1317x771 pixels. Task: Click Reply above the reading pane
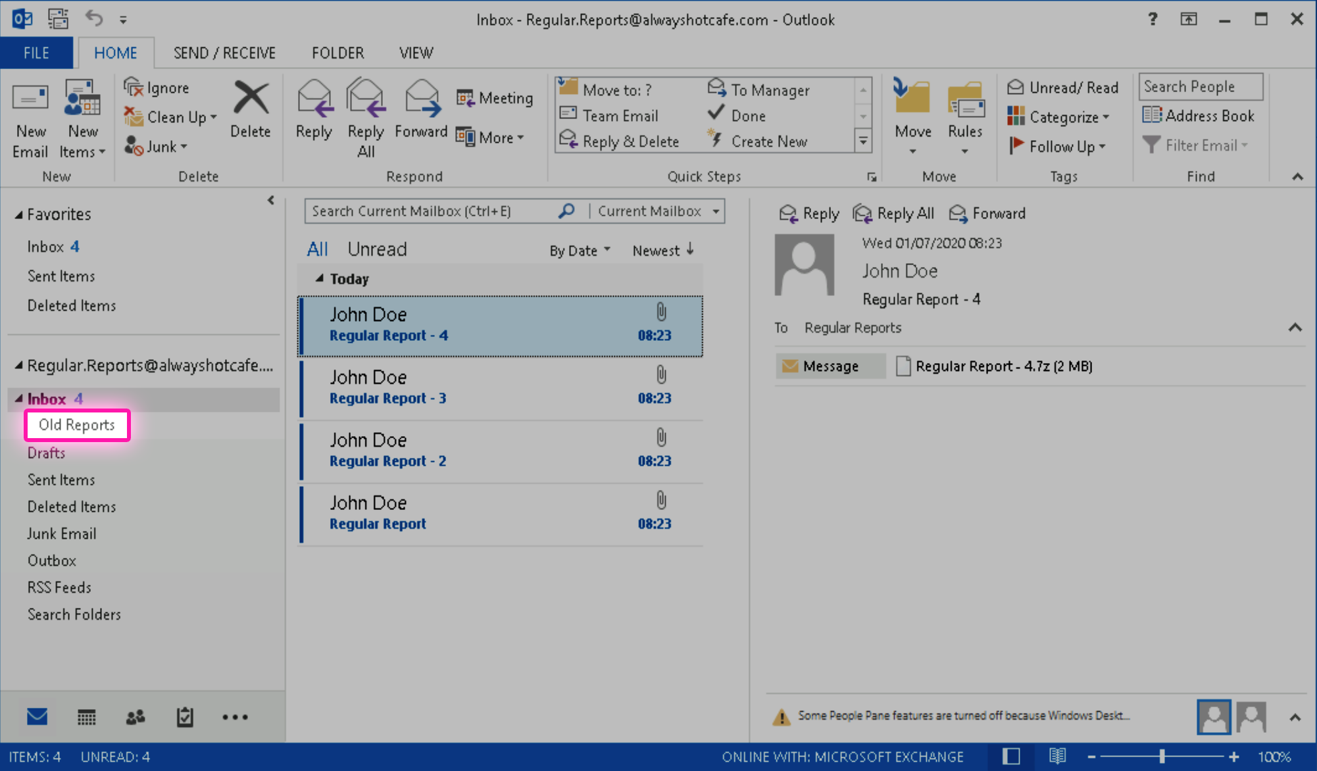tap(809, 213)
